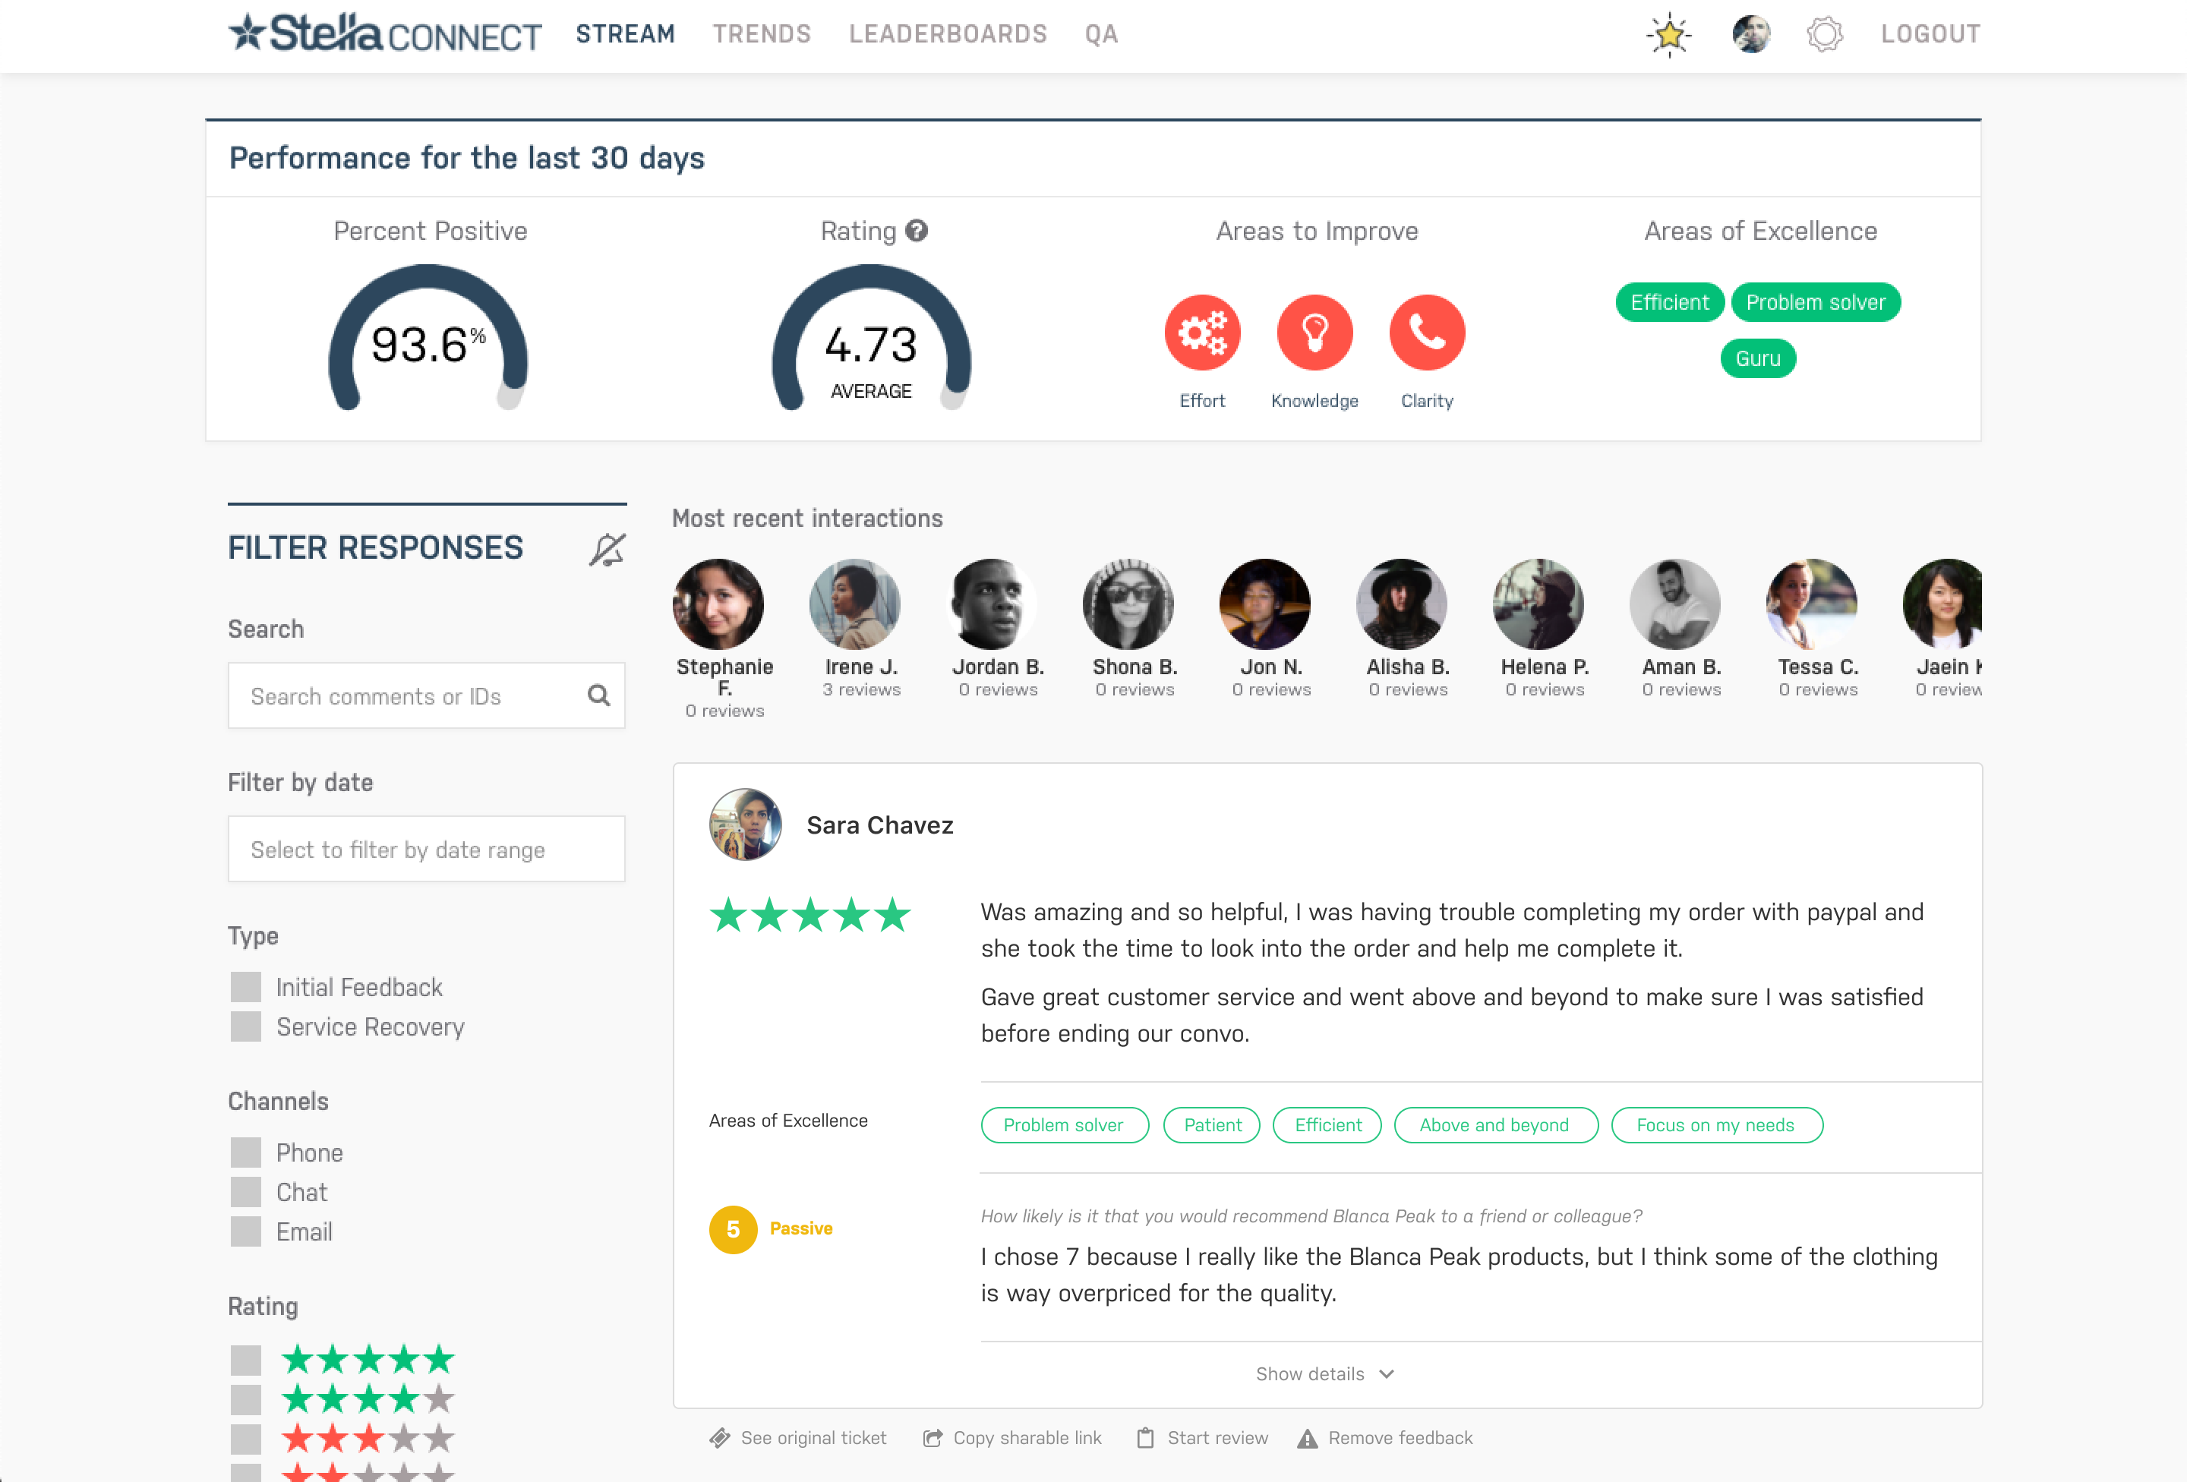This screenshot has height=1482, width=2187.
Task: Click the search magnifier icon
Action: 598,695
